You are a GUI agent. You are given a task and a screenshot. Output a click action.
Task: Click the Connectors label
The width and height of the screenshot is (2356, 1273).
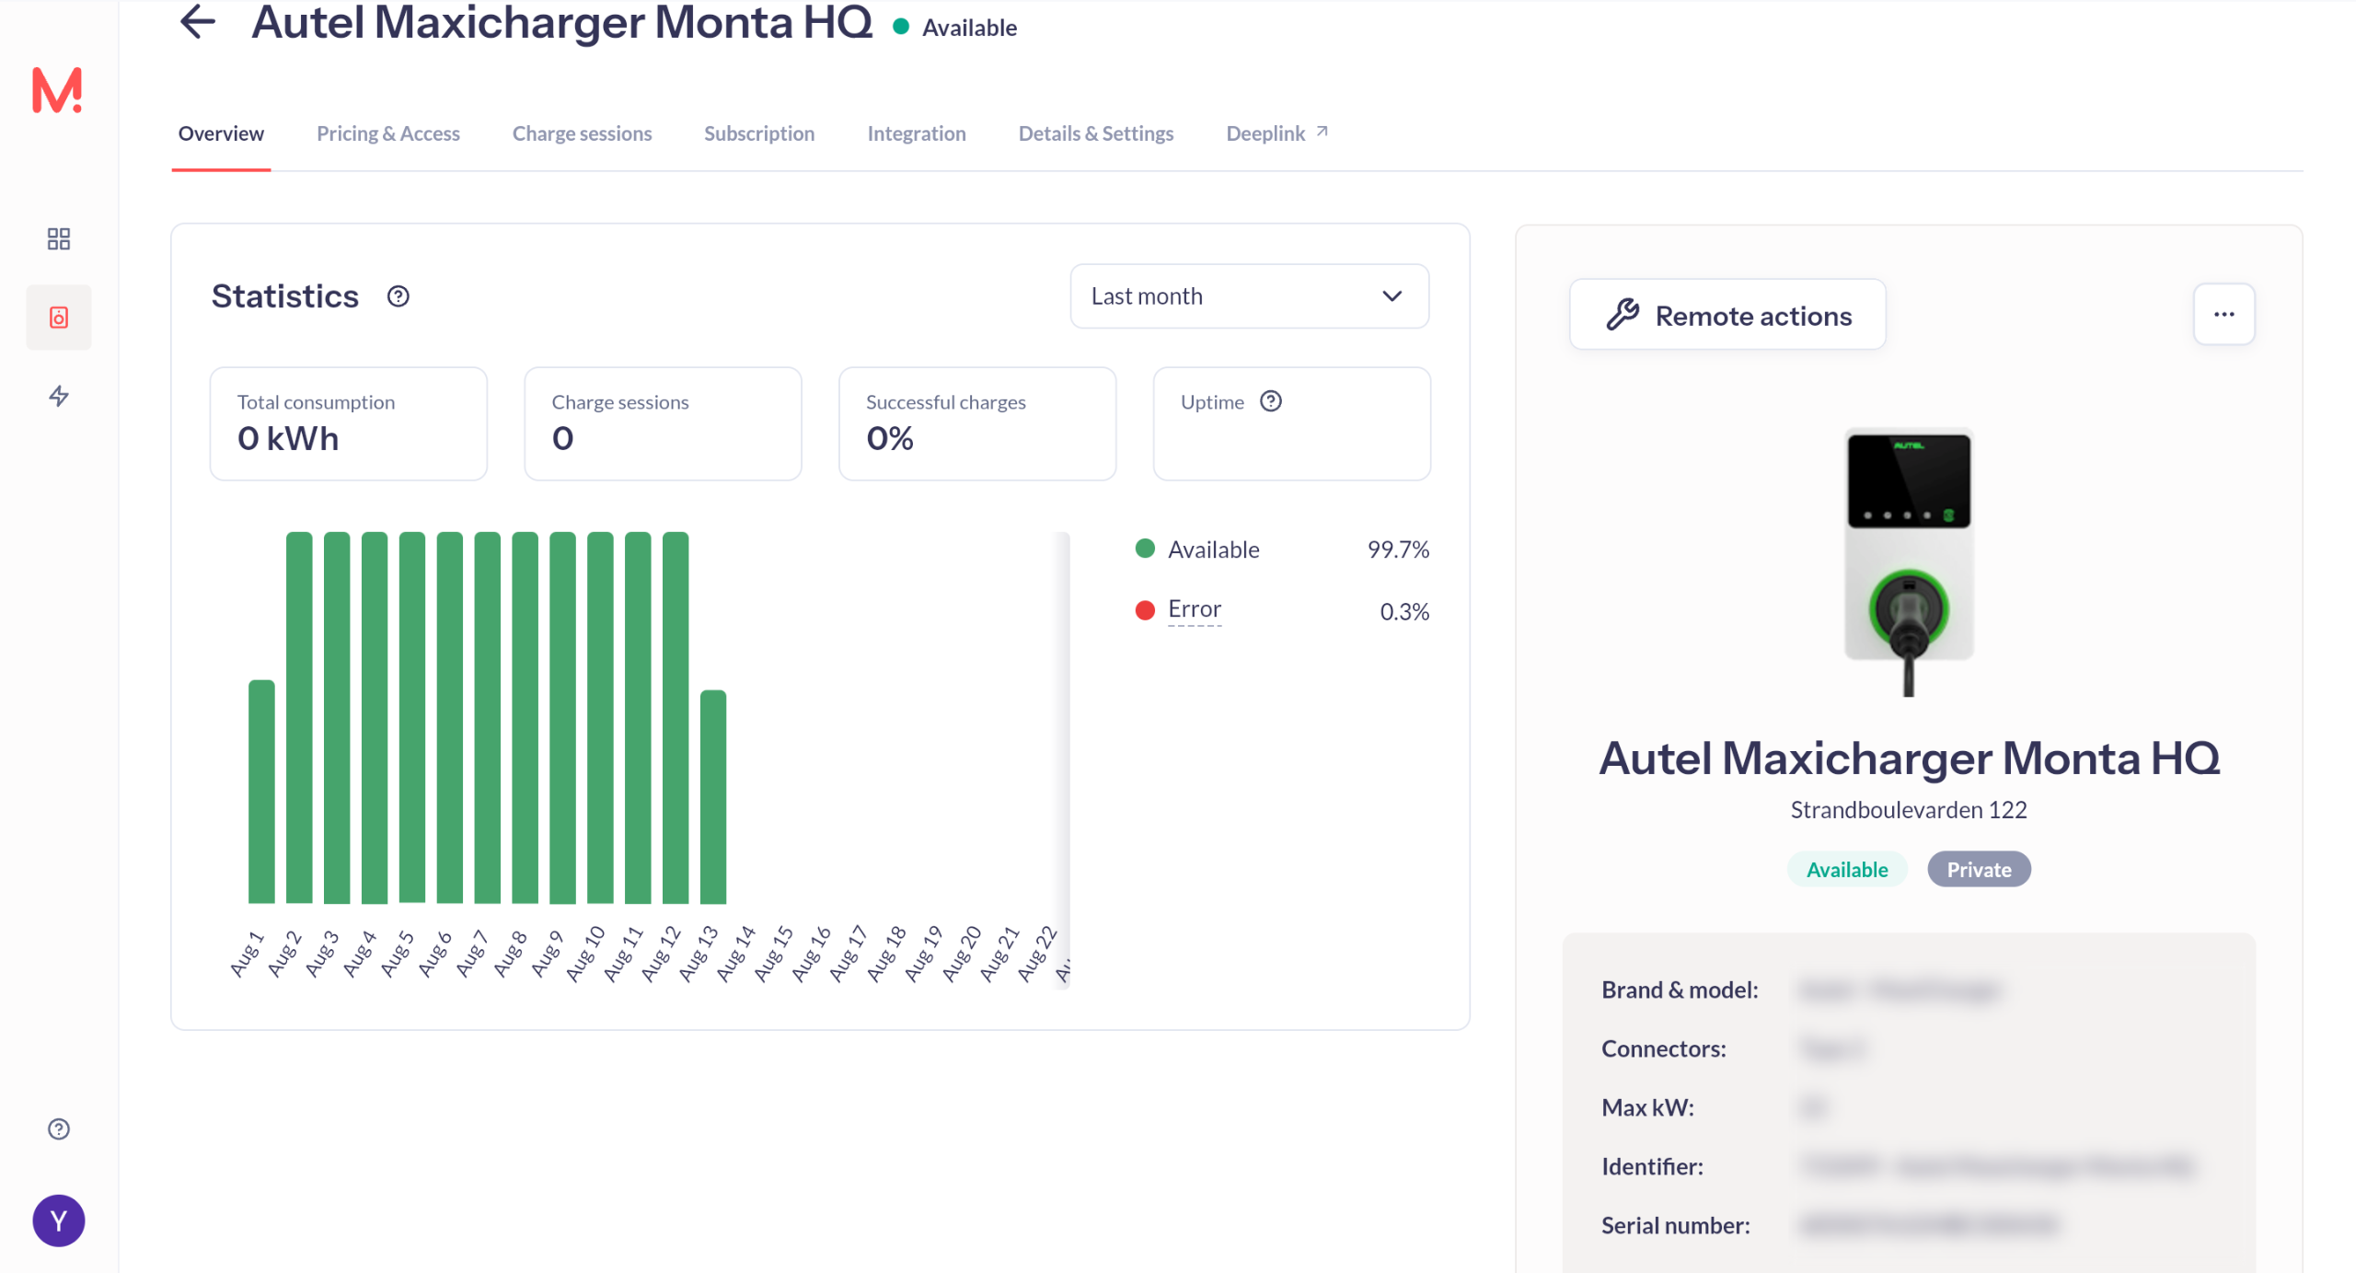tap(1664, 1048)
